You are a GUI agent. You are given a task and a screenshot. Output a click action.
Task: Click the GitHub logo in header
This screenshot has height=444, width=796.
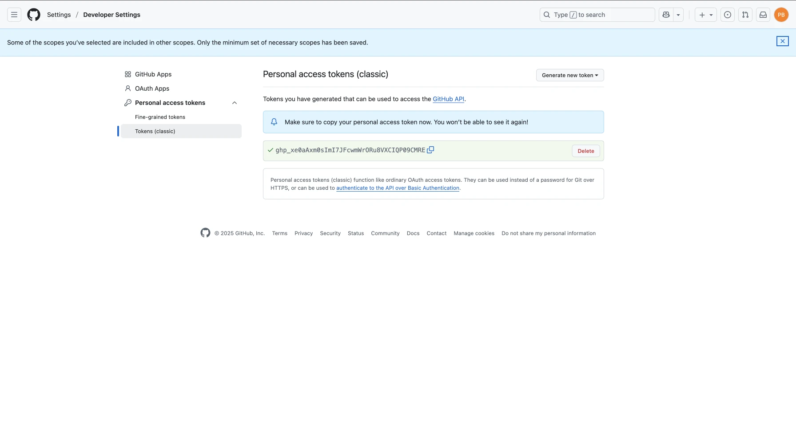(34, 15)
